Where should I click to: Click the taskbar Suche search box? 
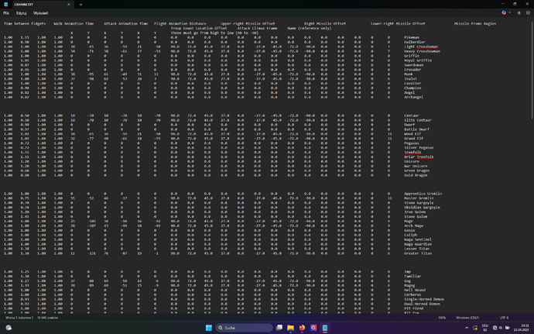[244, 328]
